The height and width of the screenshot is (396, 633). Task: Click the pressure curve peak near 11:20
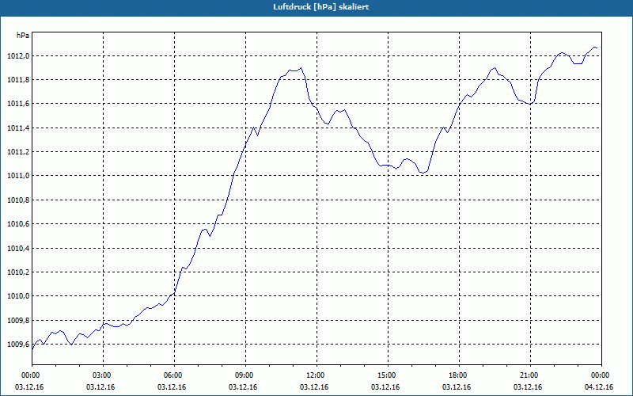click(x=301, y=68)
